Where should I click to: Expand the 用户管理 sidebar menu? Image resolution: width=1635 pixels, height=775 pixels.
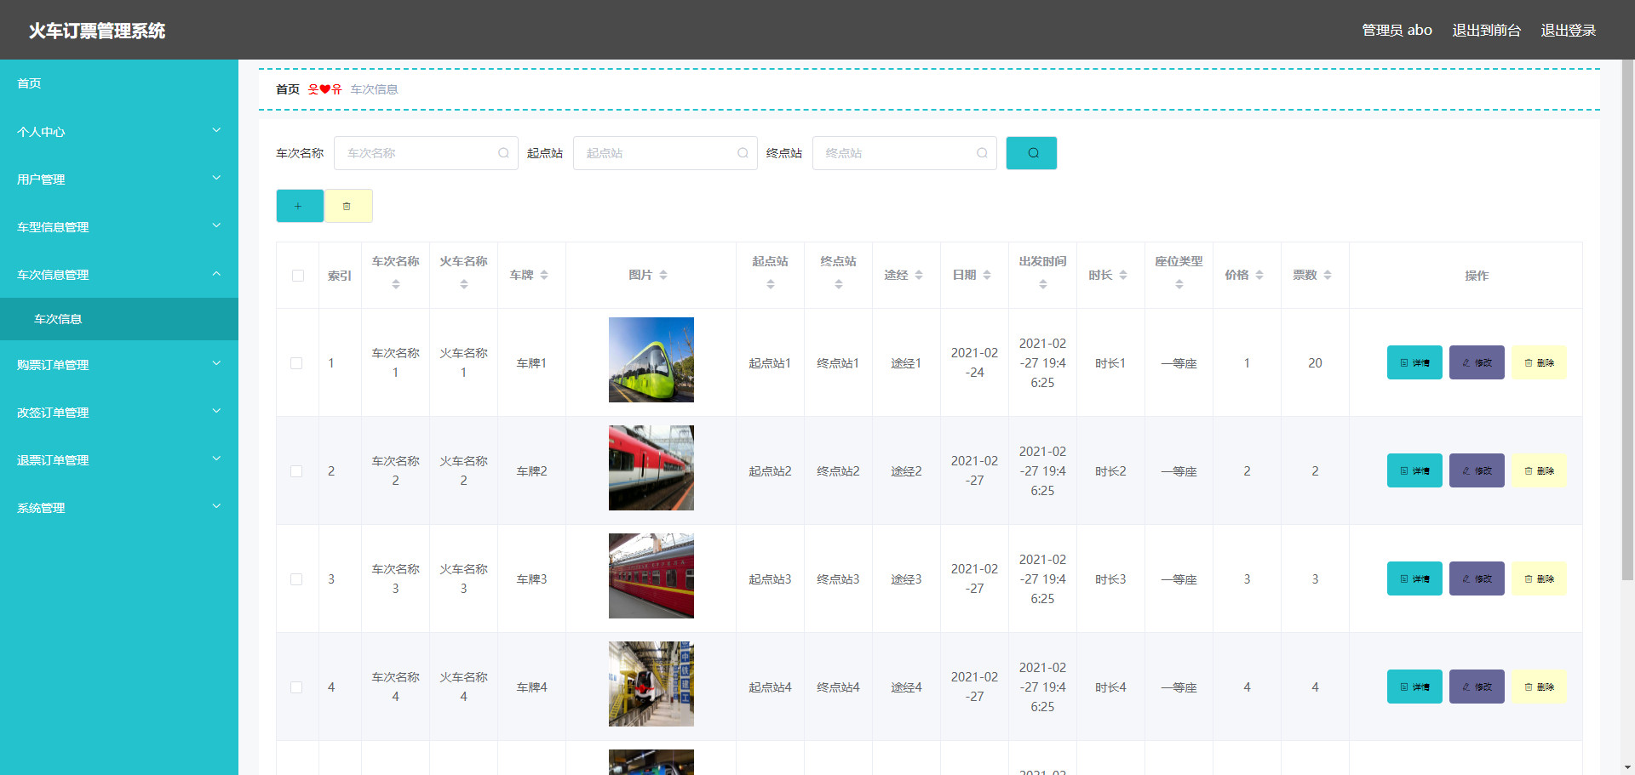[x=119, y=180]
